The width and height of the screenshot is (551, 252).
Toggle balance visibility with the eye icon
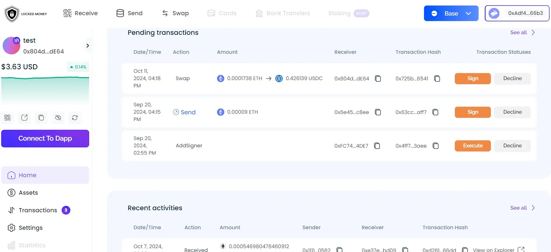coord(58,118)
